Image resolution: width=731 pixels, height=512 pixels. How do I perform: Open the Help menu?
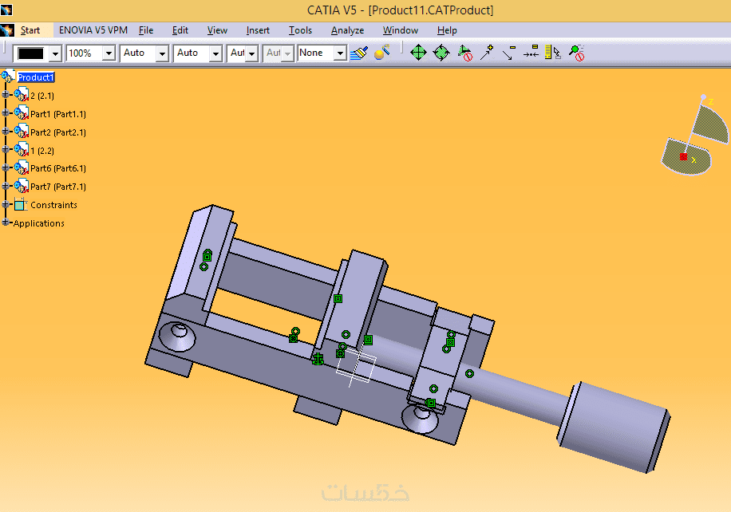pyautogui.click(x=447, y=30)
